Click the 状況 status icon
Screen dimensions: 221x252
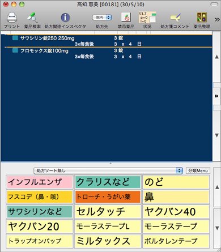click(x=147, y=18)
